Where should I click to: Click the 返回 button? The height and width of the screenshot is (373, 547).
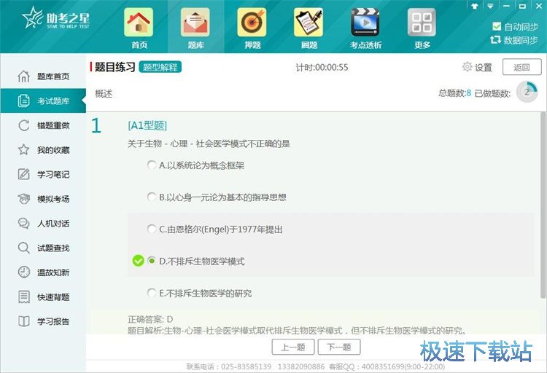point(522,67)
